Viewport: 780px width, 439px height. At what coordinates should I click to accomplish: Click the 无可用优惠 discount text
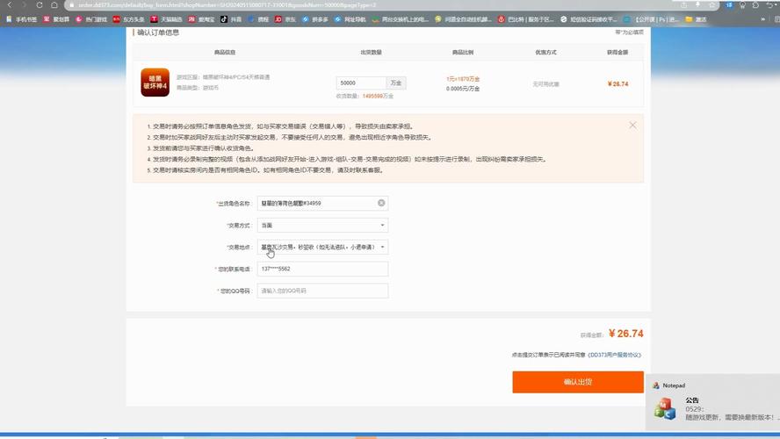tap(545, 84)
